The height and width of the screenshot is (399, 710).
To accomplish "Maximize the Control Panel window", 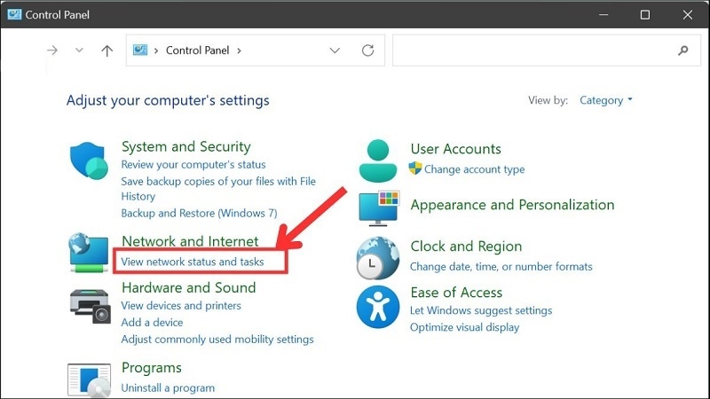I will pyautogui.click(x=645, y=14).
